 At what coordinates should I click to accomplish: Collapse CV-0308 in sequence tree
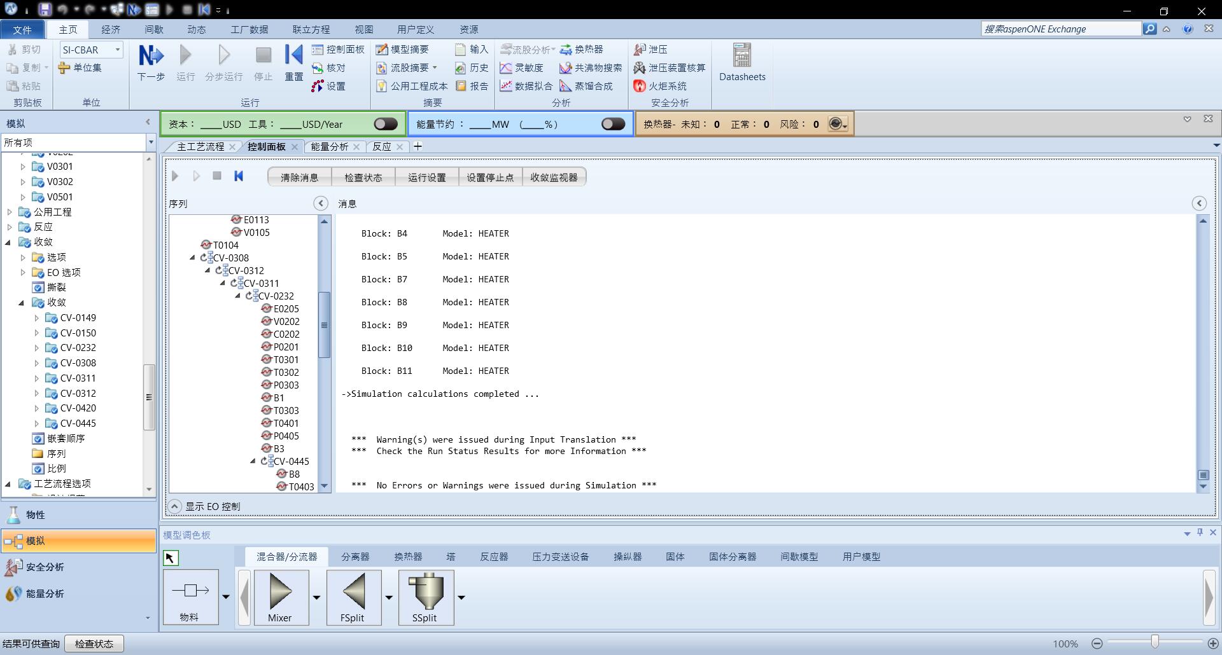coord(192,258)
